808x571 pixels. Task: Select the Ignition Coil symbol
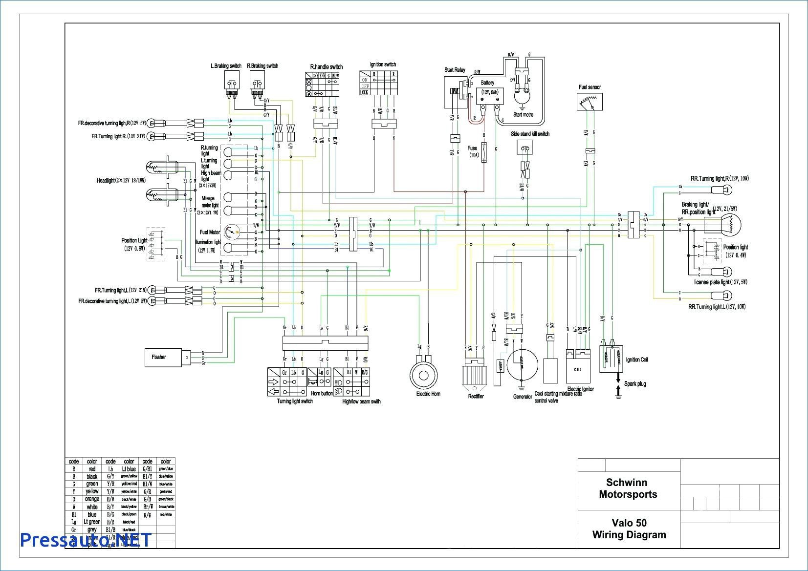click(x=611, y=360)
